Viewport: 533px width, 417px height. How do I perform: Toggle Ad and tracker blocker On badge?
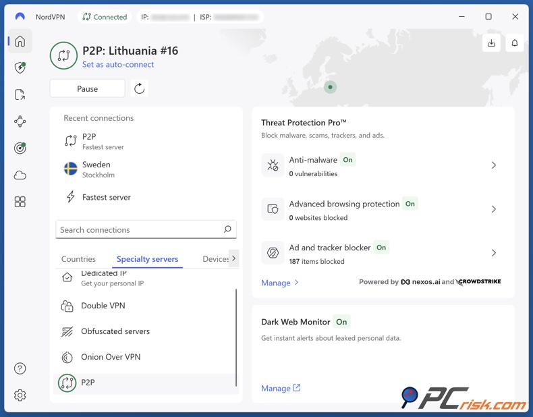click(x=381, y=248)
